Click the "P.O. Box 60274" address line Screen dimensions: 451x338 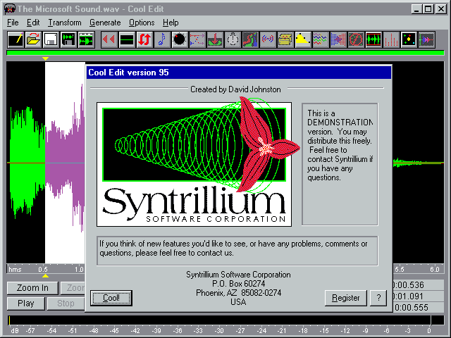click(x=238, y=284)
